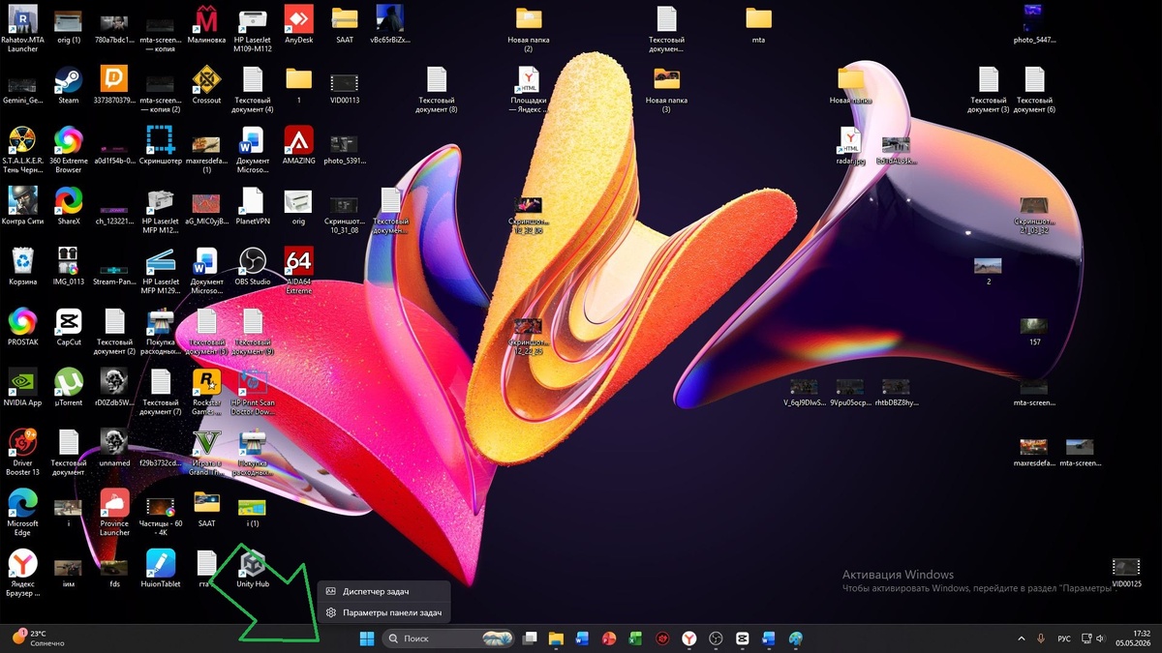Select the mta folder on desktop
This screenshot has height=653, width=1162.
tap(758, 25)
